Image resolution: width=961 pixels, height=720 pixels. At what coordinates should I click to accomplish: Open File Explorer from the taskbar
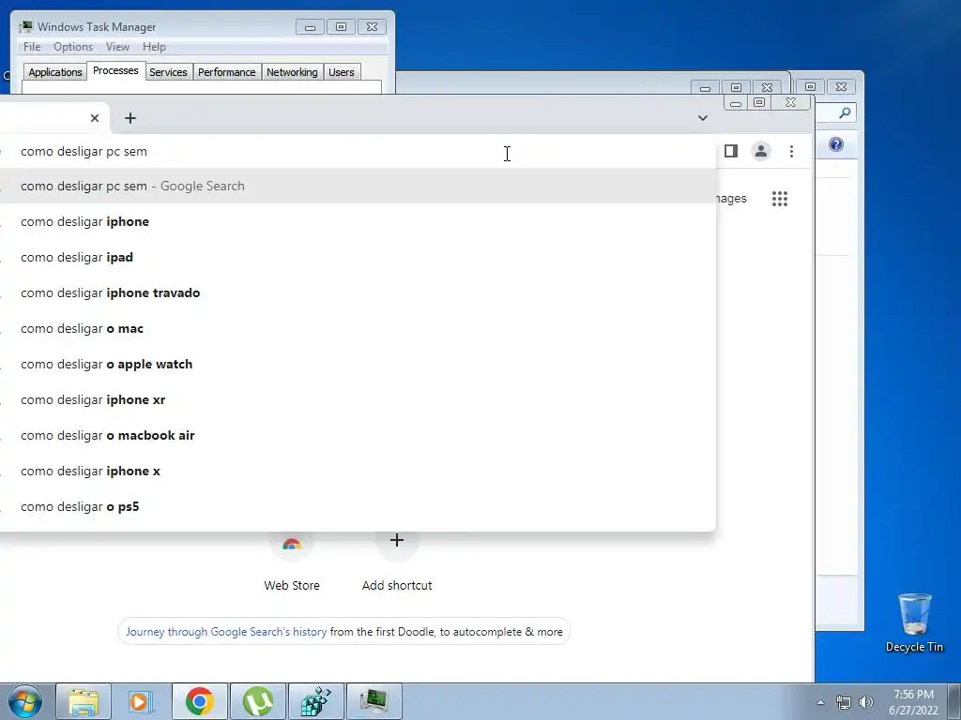point(84,701)
